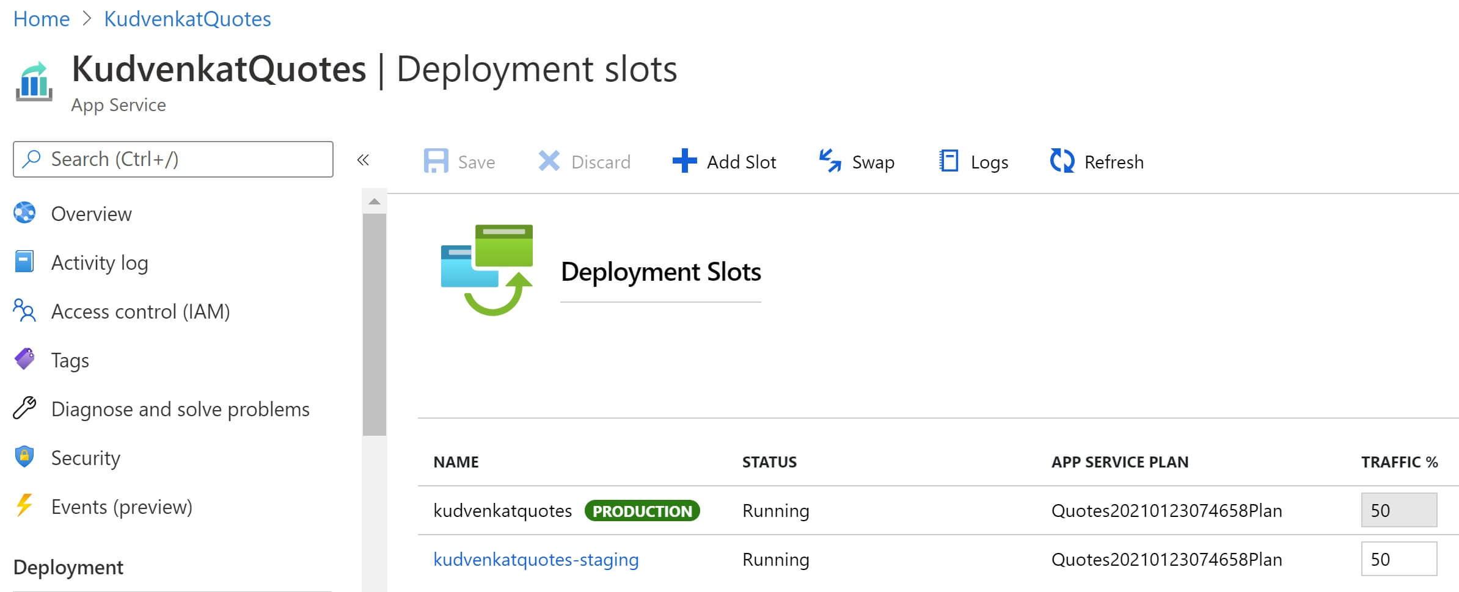Click the Logs button label
1459x592 pixels.
(989, 163)
